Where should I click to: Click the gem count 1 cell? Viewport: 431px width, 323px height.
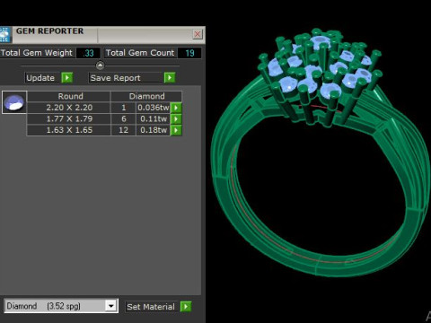(x=123, y=108)
